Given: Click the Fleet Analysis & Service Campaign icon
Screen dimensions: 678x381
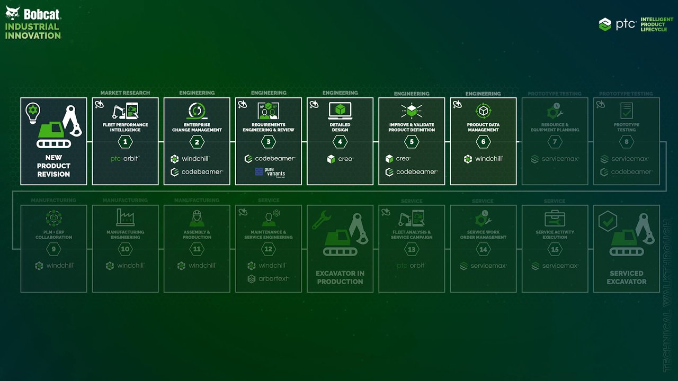Looking at the screenshot, I should [412, 218].
